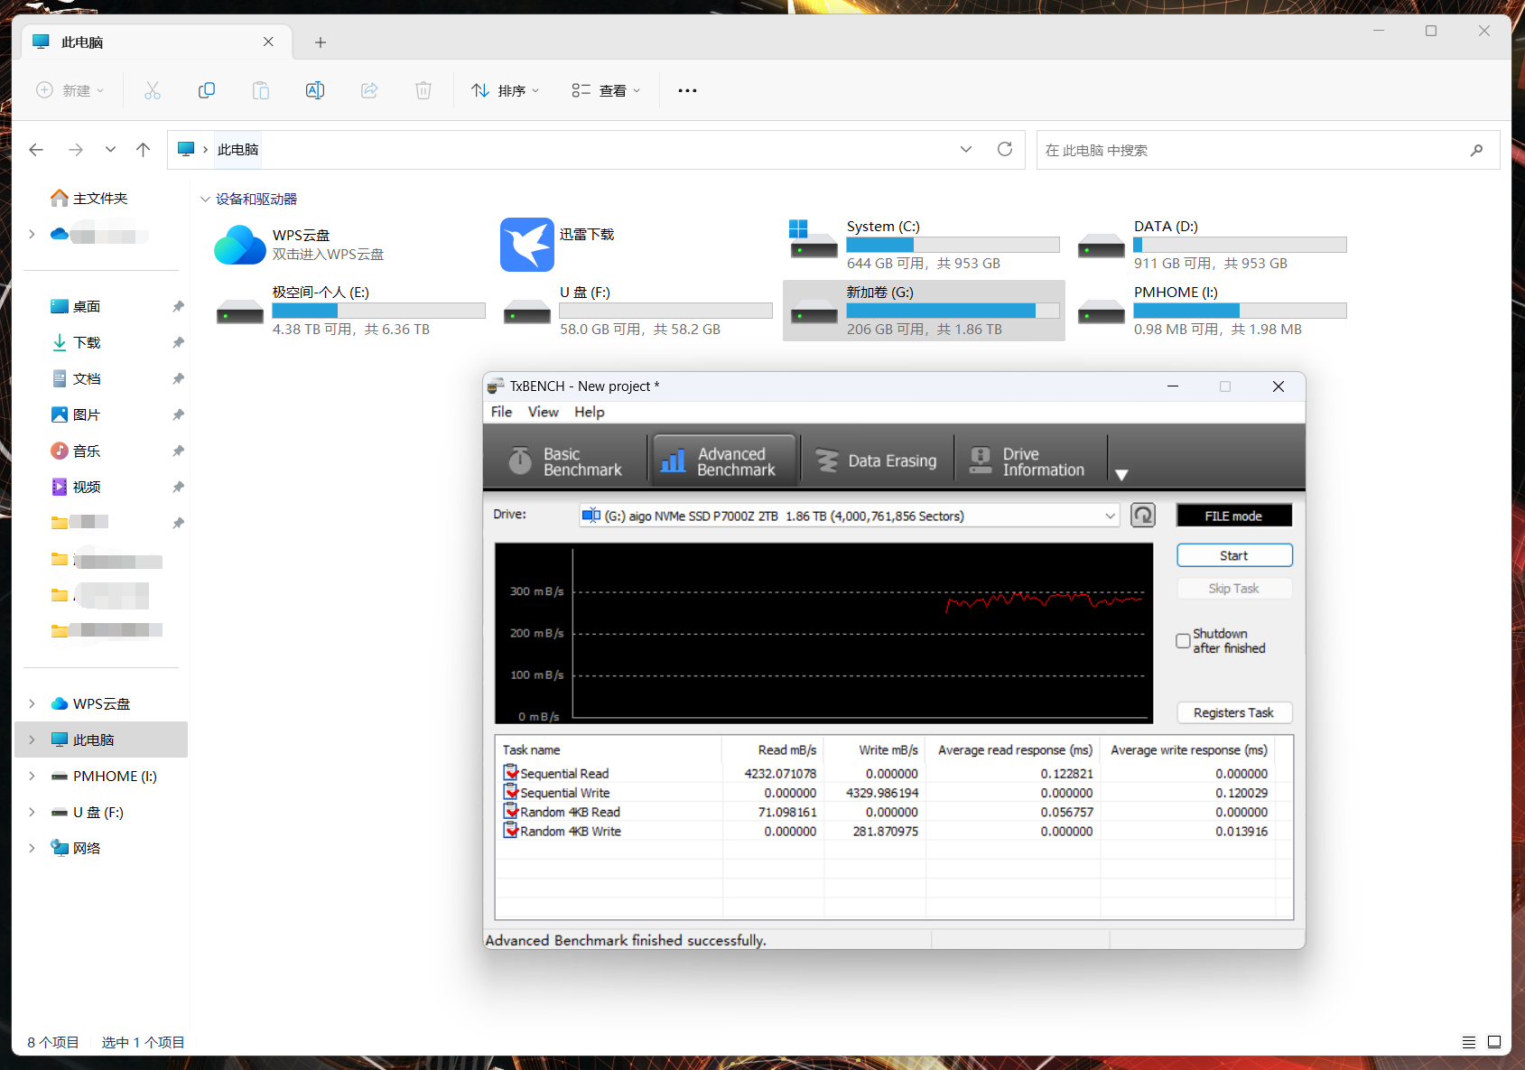Click the Start benchmark button
The width and height of the screenshot is (1525, 1070).
(1234, 555)
